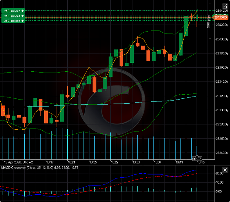Click the 18:33 time axis label
230x202 pixels.
(136, 162)
